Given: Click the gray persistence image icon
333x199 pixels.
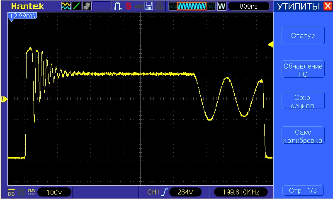Looking at the screenshot, I should [87, 6].
